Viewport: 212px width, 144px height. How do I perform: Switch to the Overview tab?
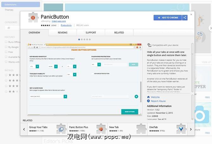pos(34,33)
